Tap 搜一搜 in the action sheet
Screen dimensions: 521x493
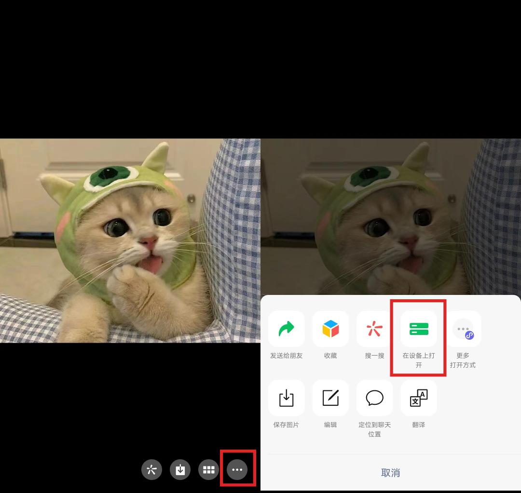click(x=374, y=329)
